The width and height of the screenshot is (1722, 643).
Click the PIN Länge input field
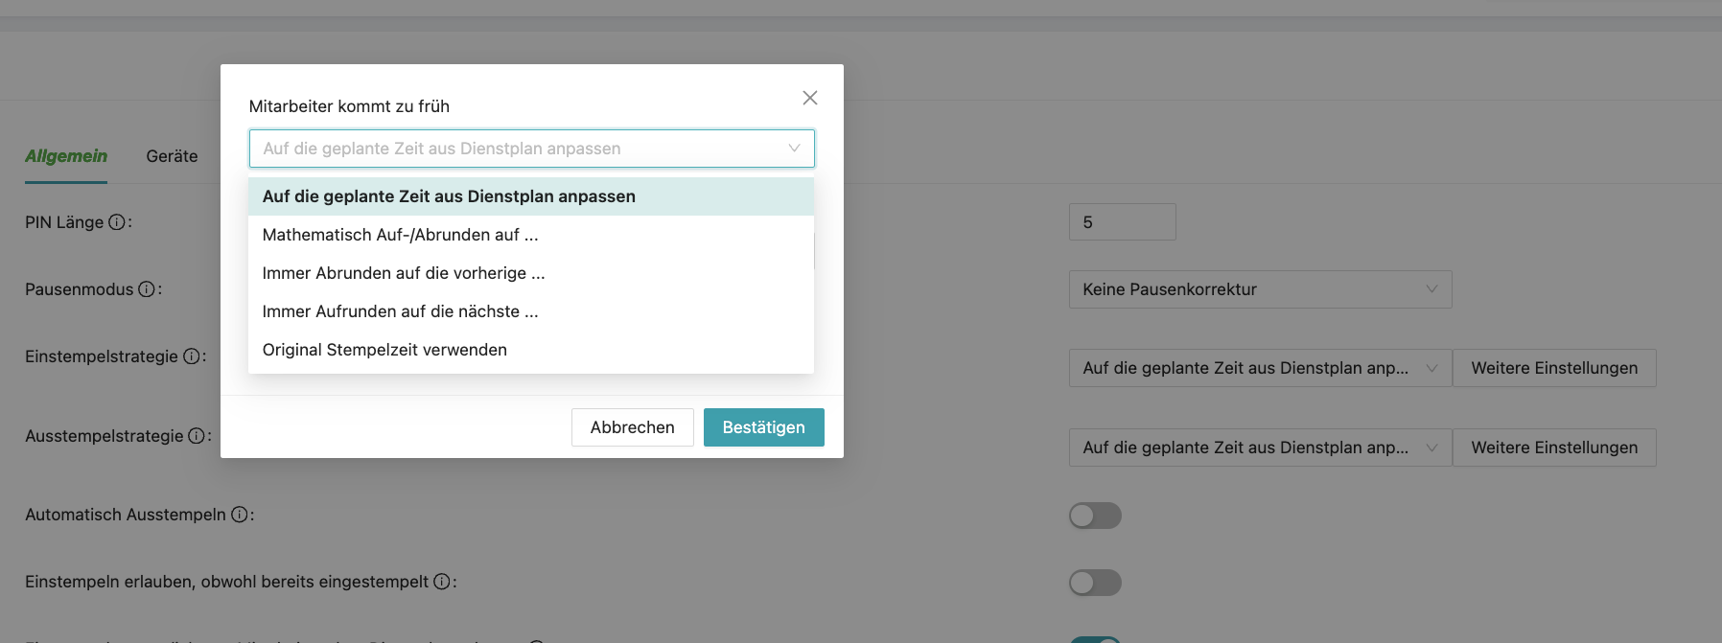1122,222
